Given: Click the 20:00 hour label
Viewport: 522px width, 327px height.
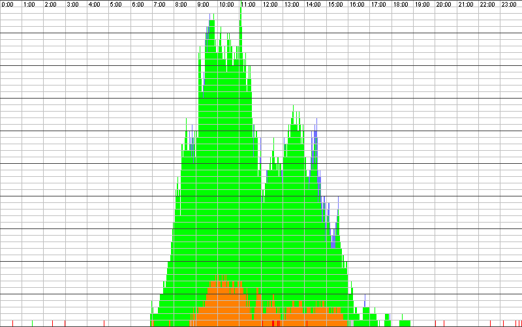Looking at the screenshot, I should [444, 5].
